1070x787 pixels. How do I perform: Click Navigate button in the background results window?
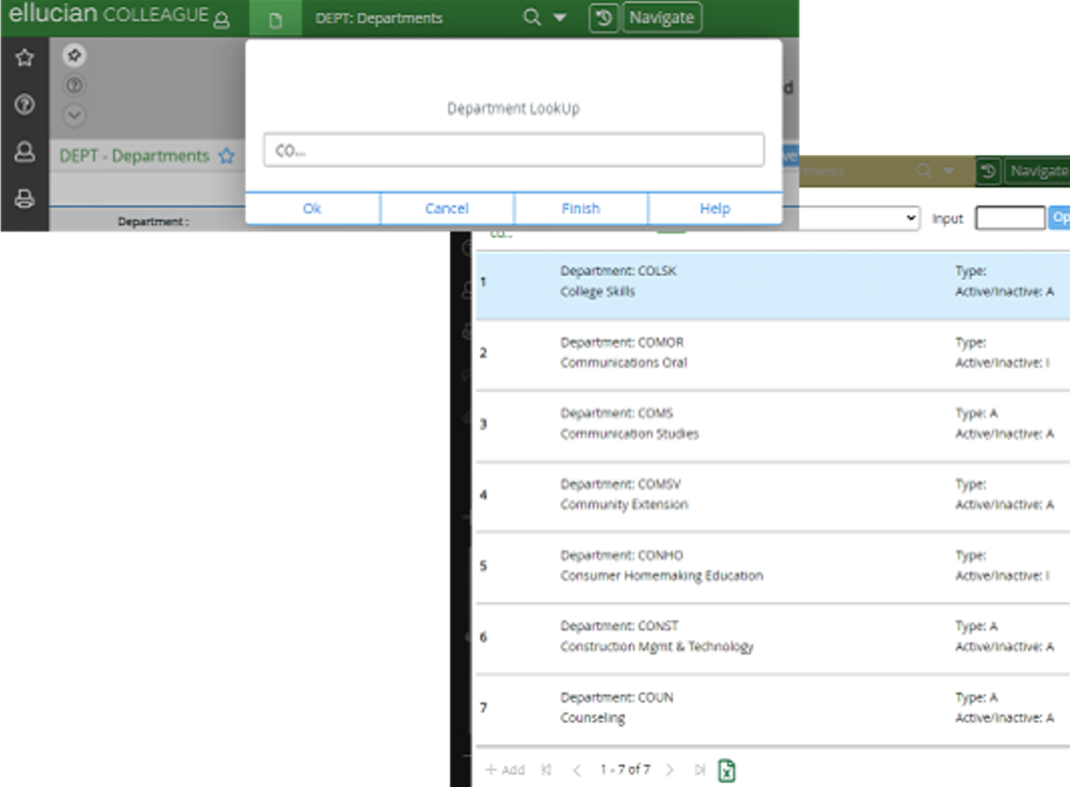[x=1038, y=171]
